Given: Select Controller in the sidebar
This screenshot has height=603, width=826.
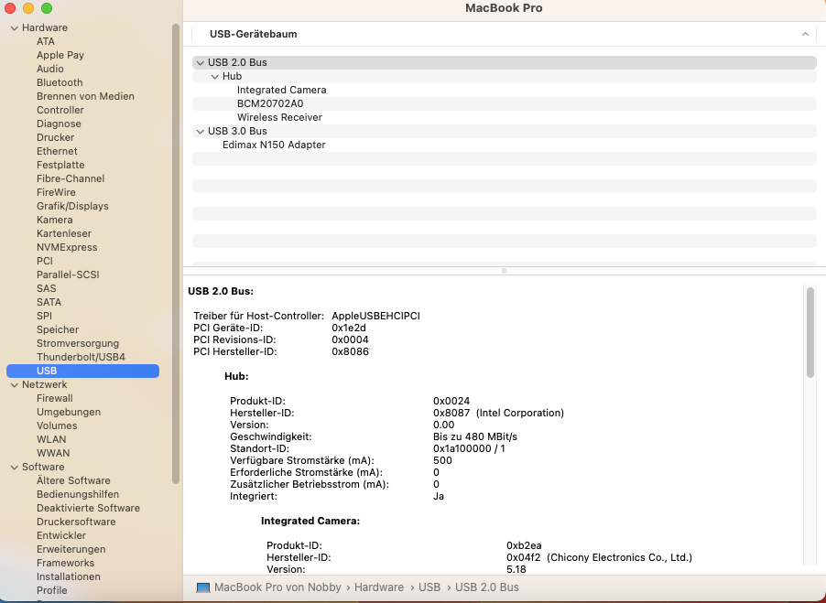Looking at the screenshot, I should point(60,110).
